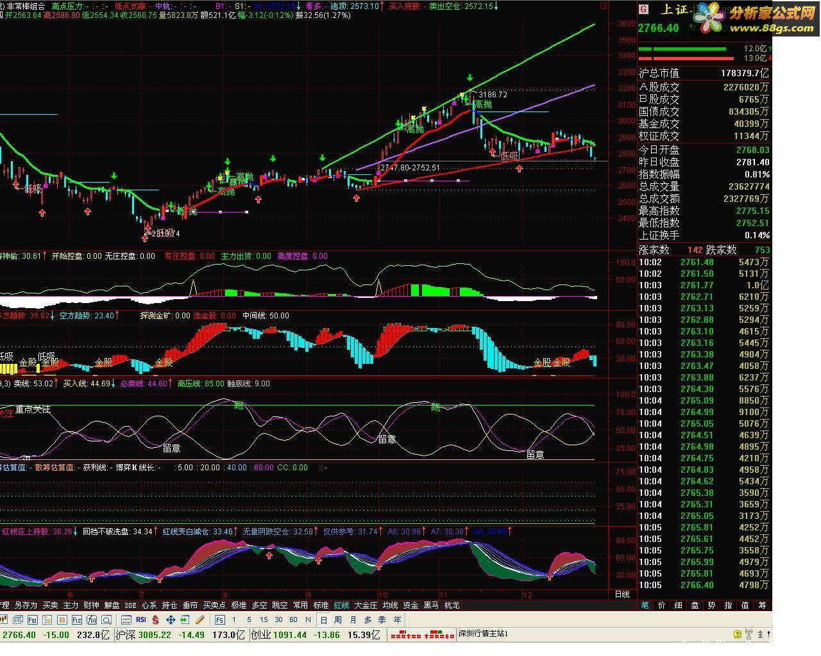This screenshot has height=656, width=821.
Task: Select the 多 multi-day period button
Action: (x=368, y=619)
